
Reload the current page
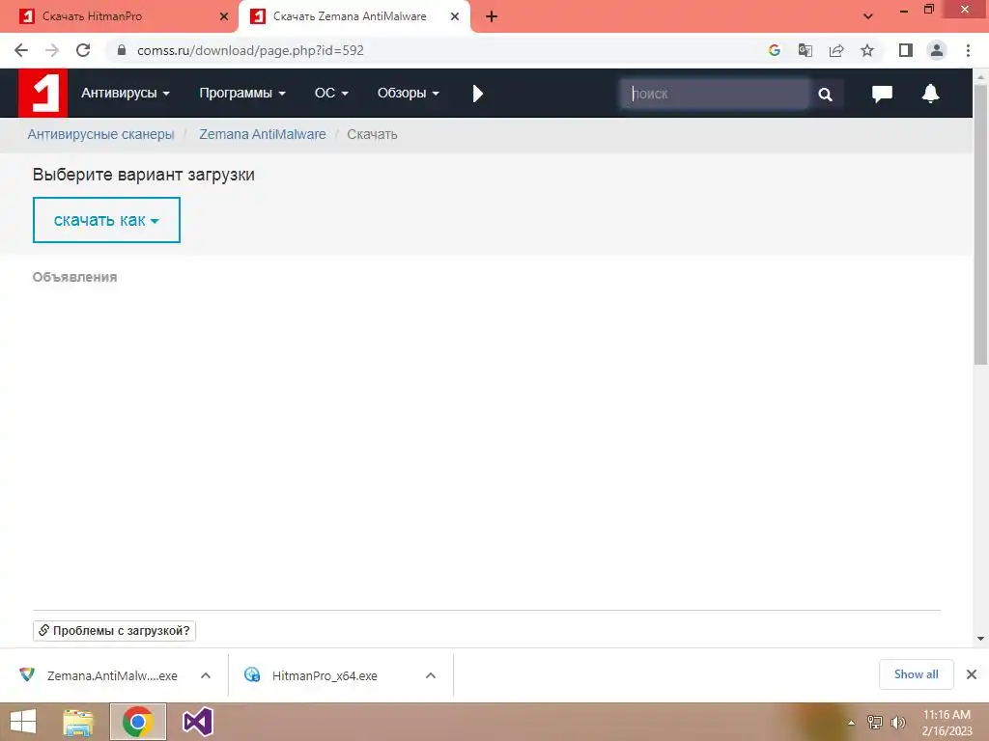click(83, 50)
